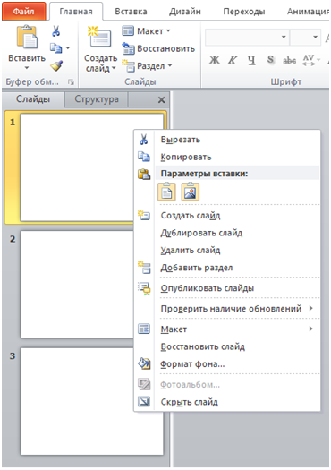Select the Format Painter brush icon

click(x=56, y=65)
